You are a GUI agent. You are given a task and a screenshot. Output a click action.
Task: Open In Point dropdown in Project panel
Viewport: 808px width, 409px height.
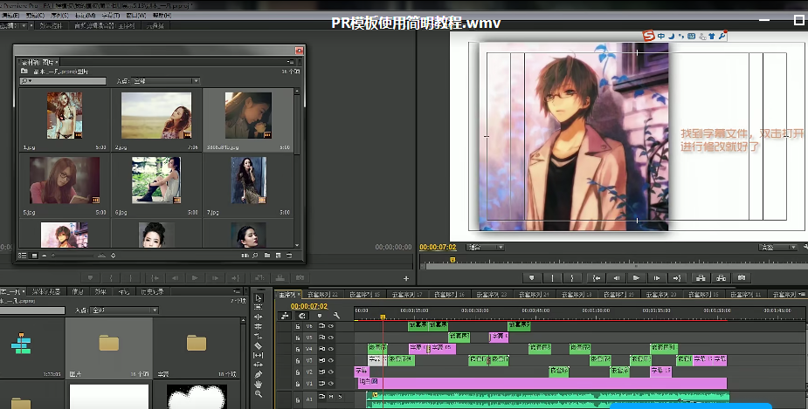tap(124, 310)
